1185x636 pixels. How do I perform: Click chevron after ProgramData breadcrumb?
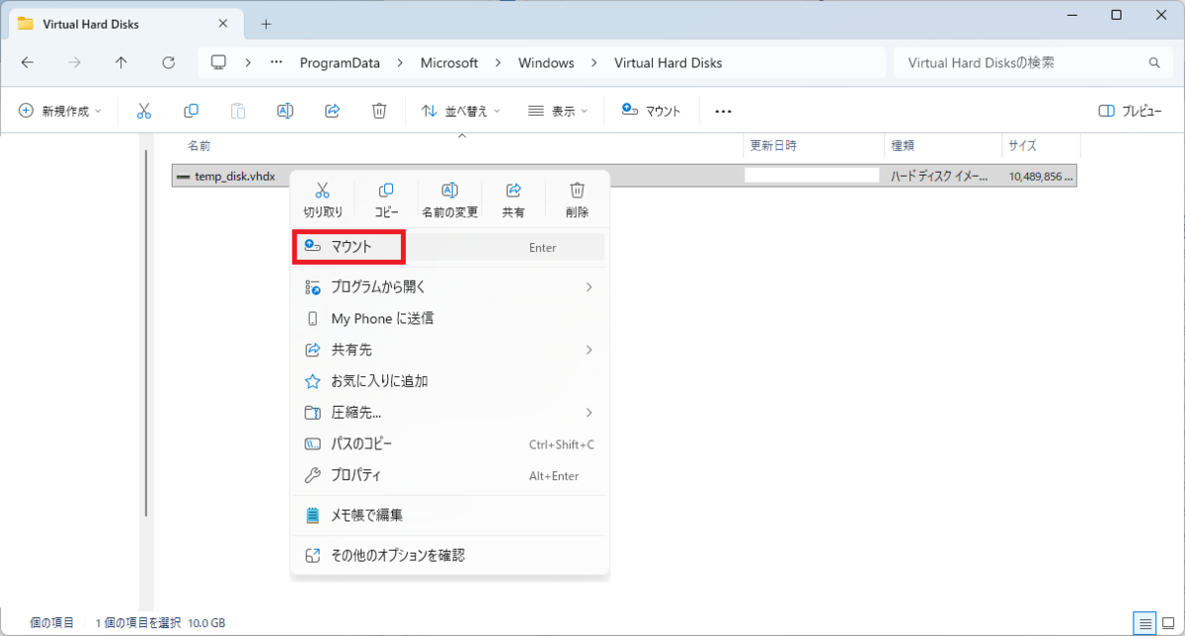pyautogui.click(x=400, y=62)
